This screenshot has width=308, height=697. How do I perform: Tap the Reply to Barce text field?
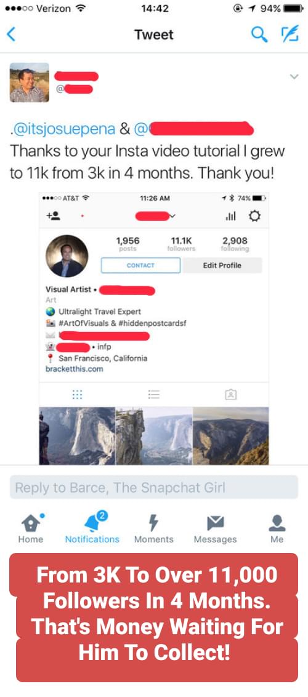[x=154, y=487]
